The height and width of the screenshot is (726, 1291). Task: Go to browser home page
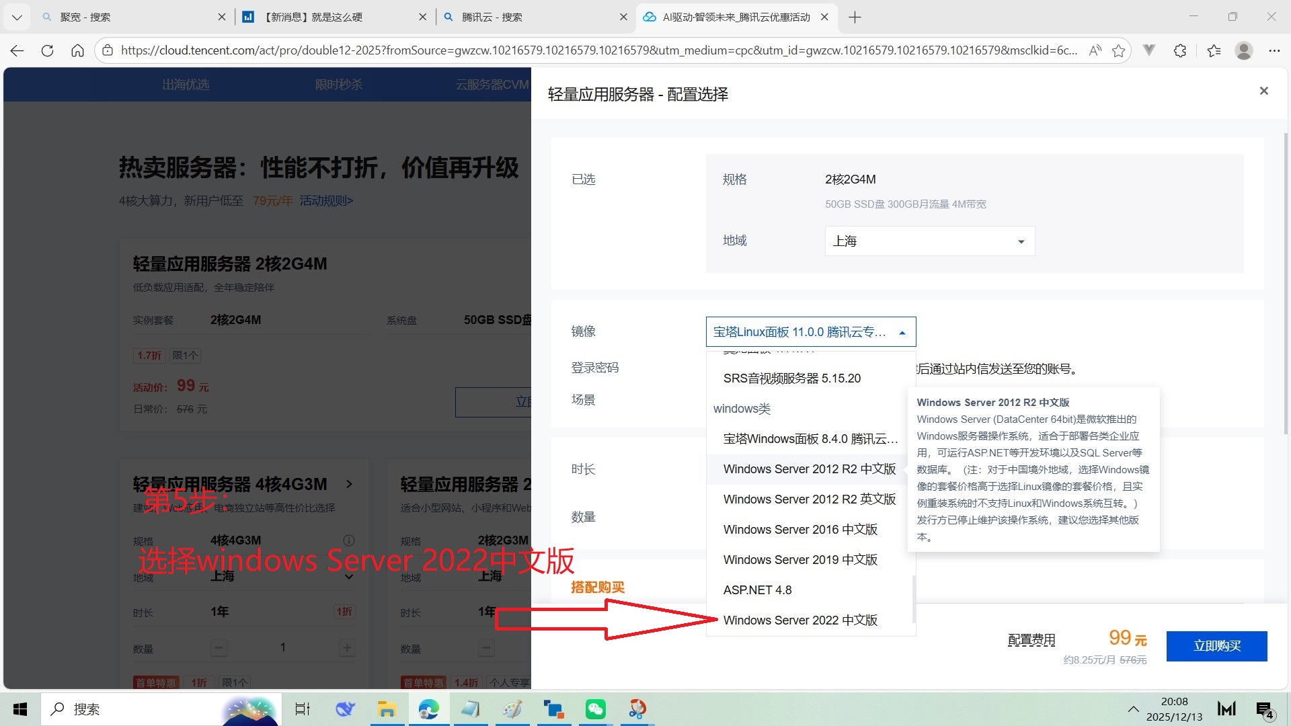click(x=77, y=50)
